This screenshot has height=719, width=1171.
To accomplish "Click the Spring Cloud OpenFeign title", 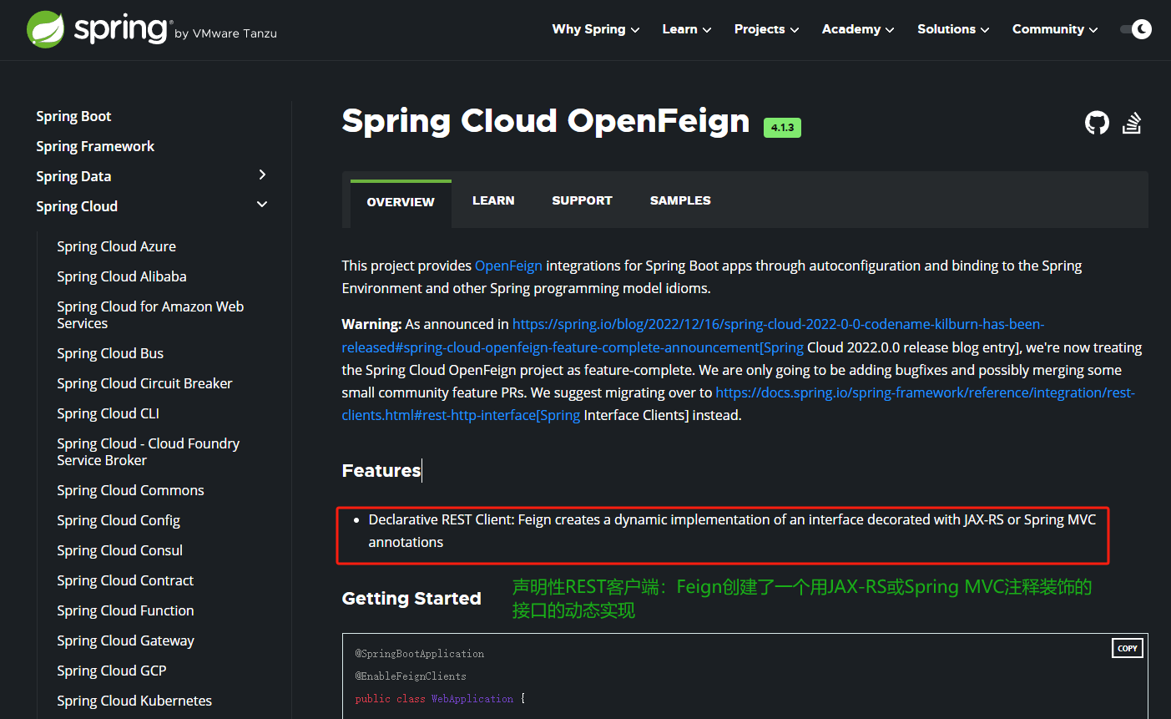I will (546, 121).
